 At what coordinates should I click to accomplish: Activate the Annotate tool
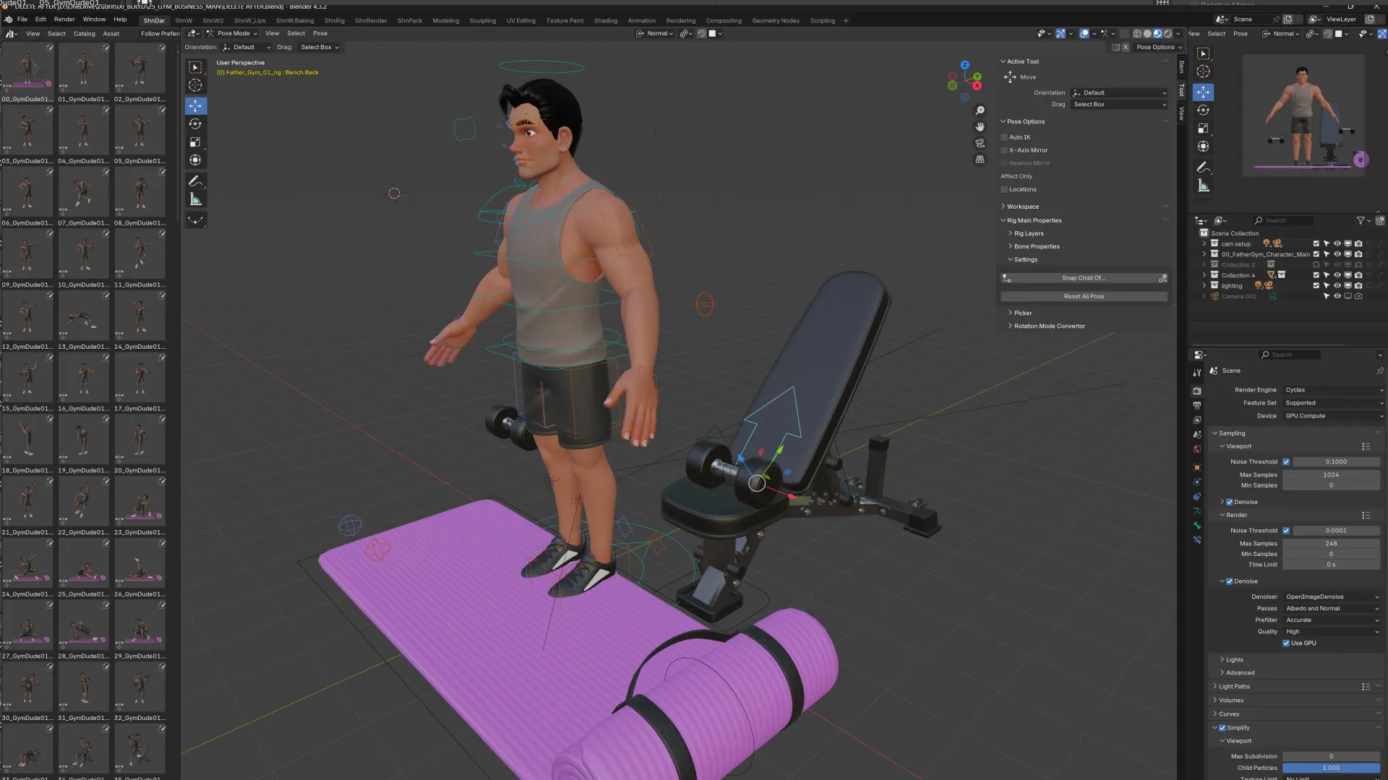click(x=195, y=181)
